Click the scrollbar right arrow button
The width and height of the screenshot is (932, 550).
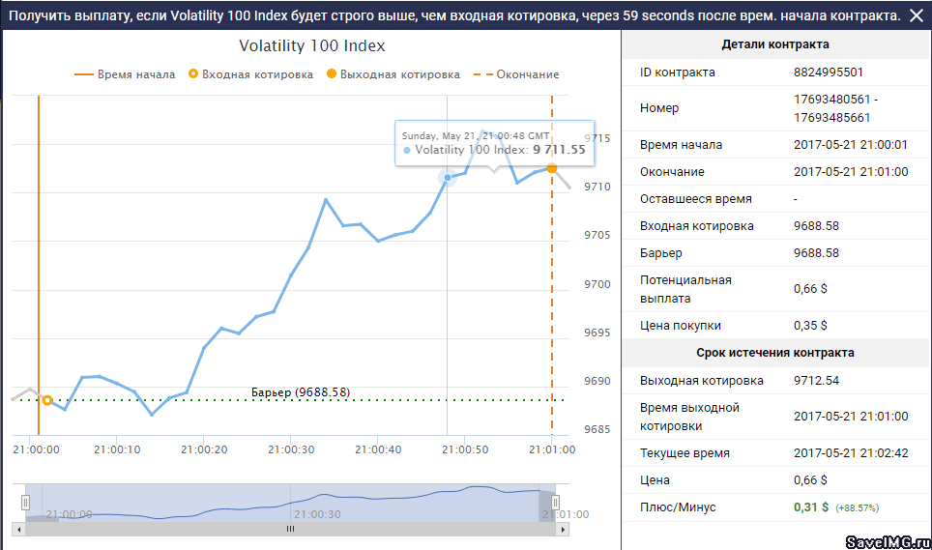tap(563, 530)
